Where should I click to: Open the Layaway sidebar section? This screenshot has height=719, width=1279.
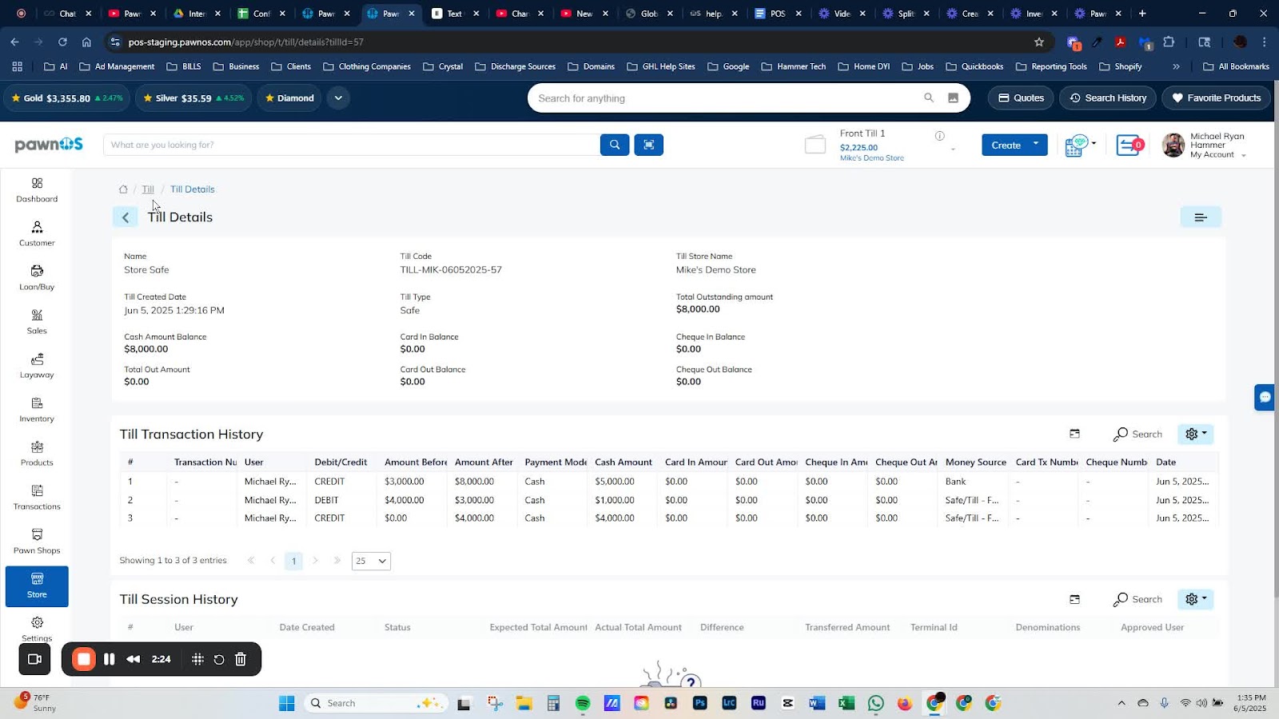coord(37,366)
